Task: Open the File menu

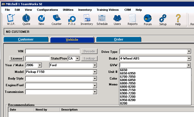Action: (x=7, y=10)
